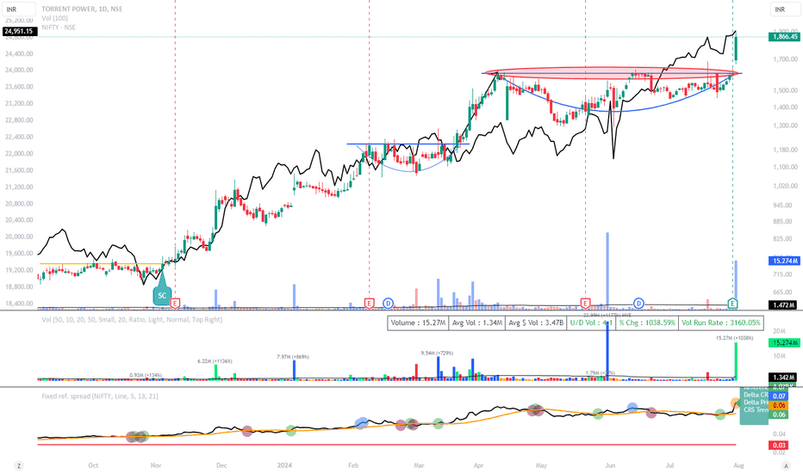Select the red ellipse drawing at the resistance zone

(x=612, y=73)
